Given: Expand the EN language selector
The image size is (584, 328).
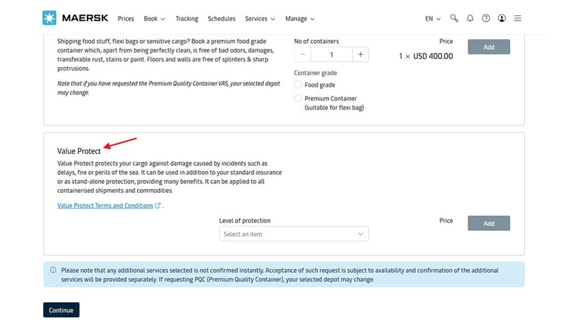Looking at the screenshot, I should tap(433, 19).
